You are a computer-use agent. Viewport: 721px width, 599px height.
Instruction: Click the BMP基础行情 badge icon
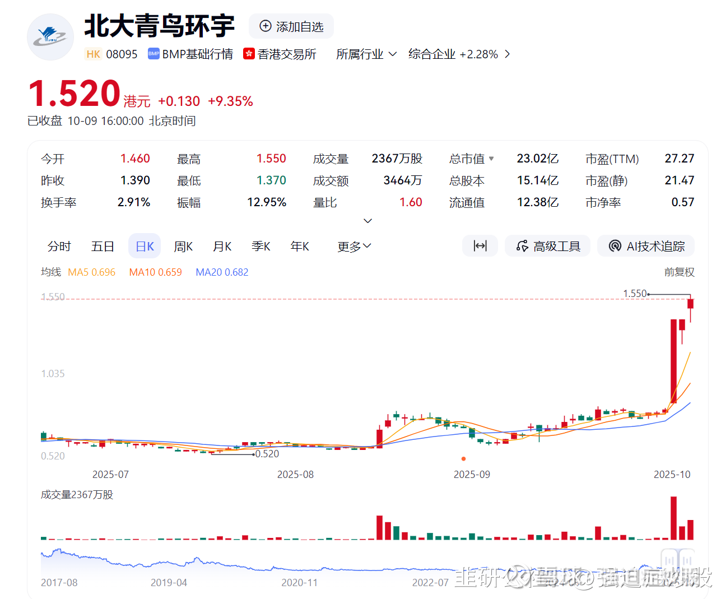click(x=153, y=54)
